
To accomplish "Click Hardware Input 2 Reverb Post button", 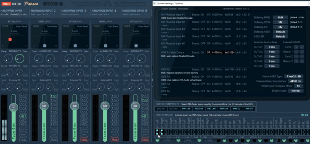I will pos(33,76).
